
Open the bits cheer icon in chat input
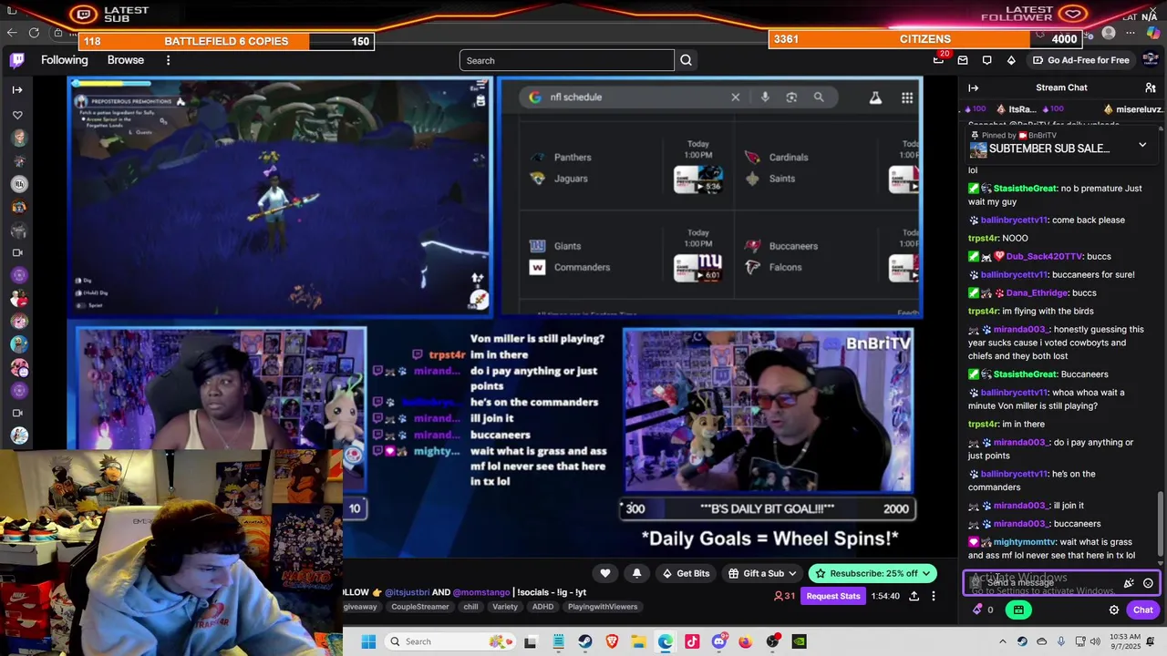click(1129, 583)
